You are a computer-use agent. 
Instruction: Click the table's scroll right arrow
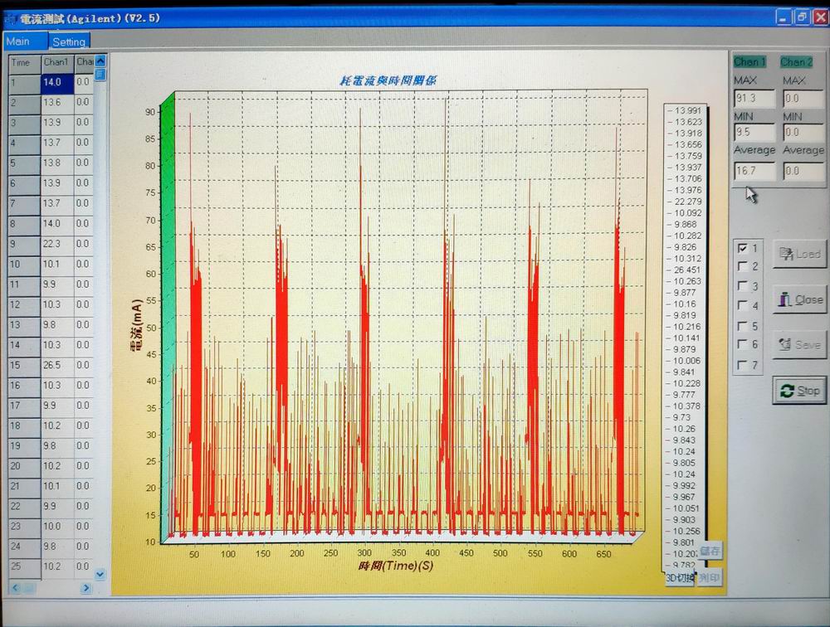(85, 588)
